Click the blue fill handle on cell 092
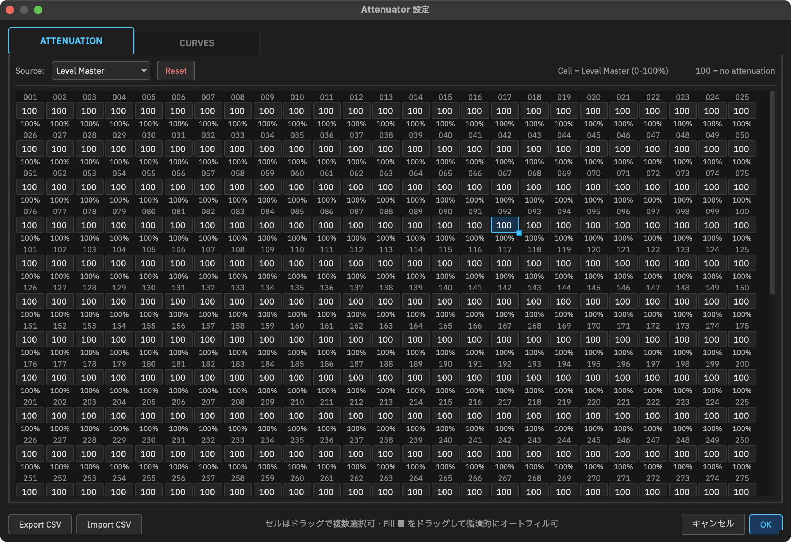This screenshot has width=791, height=542. click(519, 233)
